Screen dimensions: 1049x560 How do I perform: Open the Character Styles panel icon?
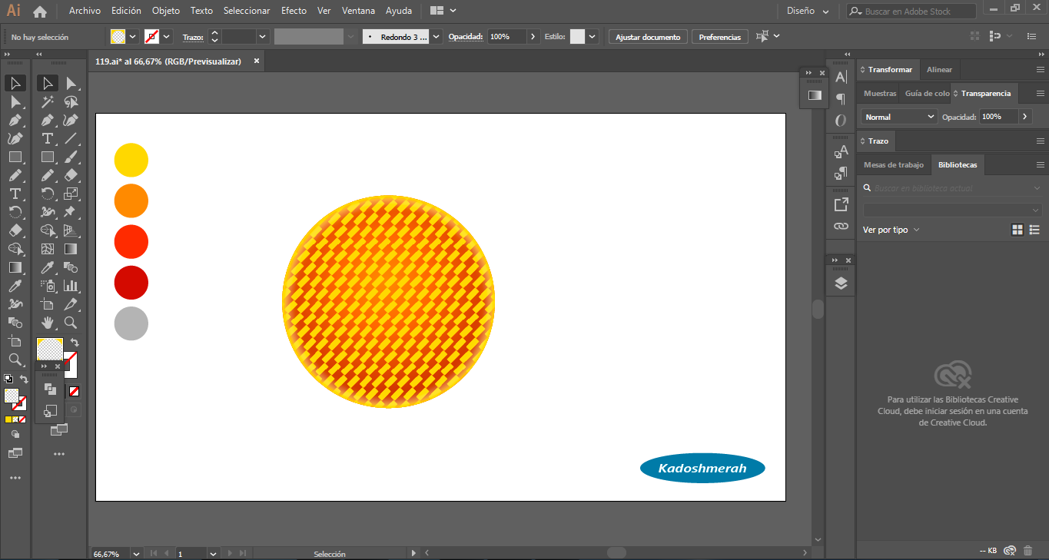[841, 151]
